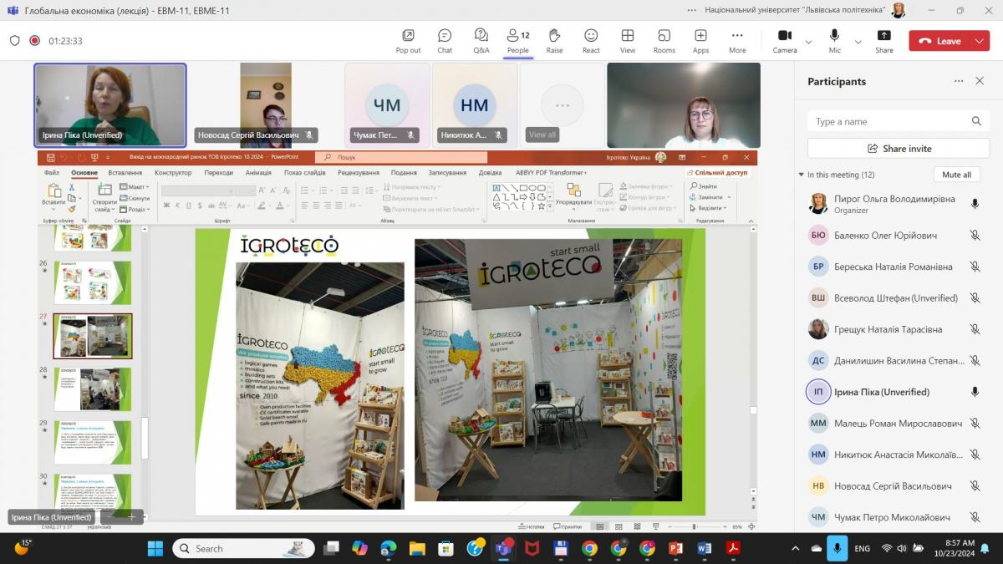Collapse the In this meeting list
1003x564 pixels.
[802, 175]
